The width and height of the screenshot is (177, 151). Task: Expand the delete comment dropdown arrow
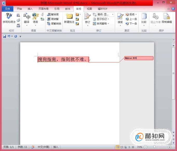tap(80, 14)
